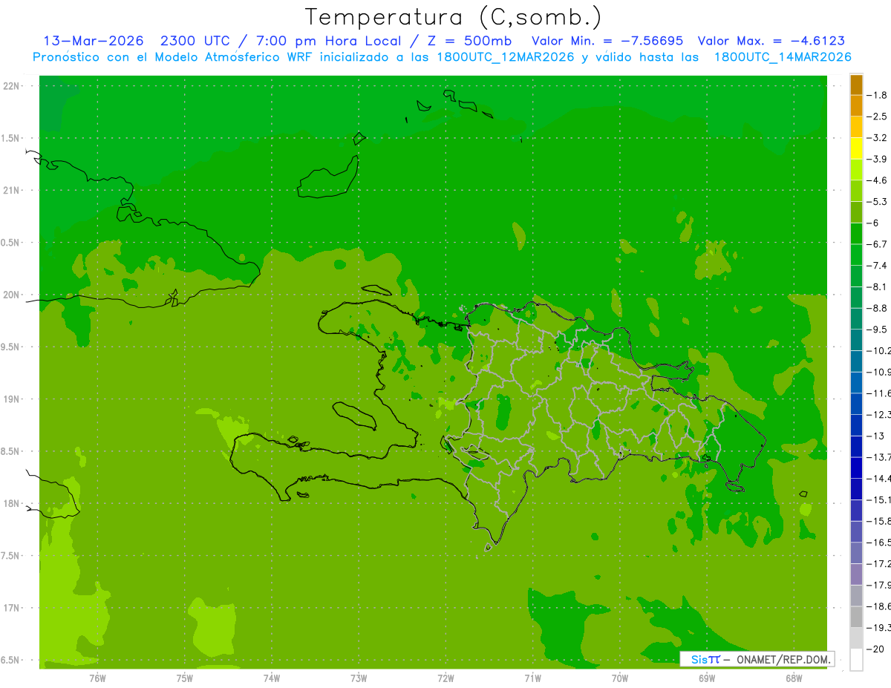Click the "68W" longitude axis label
Image resolution: width=891 pixels, height=688 pixels.
[x=794, y=678]
